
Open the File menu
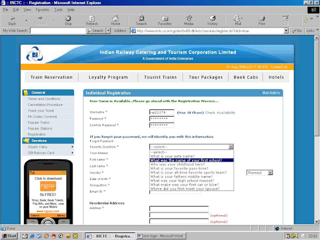[x=5, y=9]
